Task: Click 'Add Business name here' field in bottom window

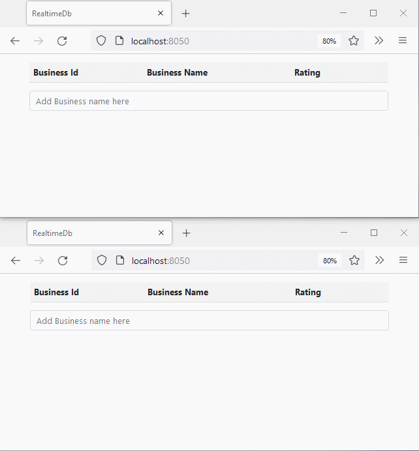Action: point(209,321)
